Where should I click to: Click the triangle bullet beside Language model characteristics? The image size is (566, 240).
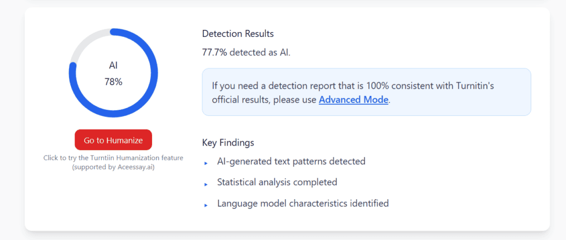tap(206, 205)
